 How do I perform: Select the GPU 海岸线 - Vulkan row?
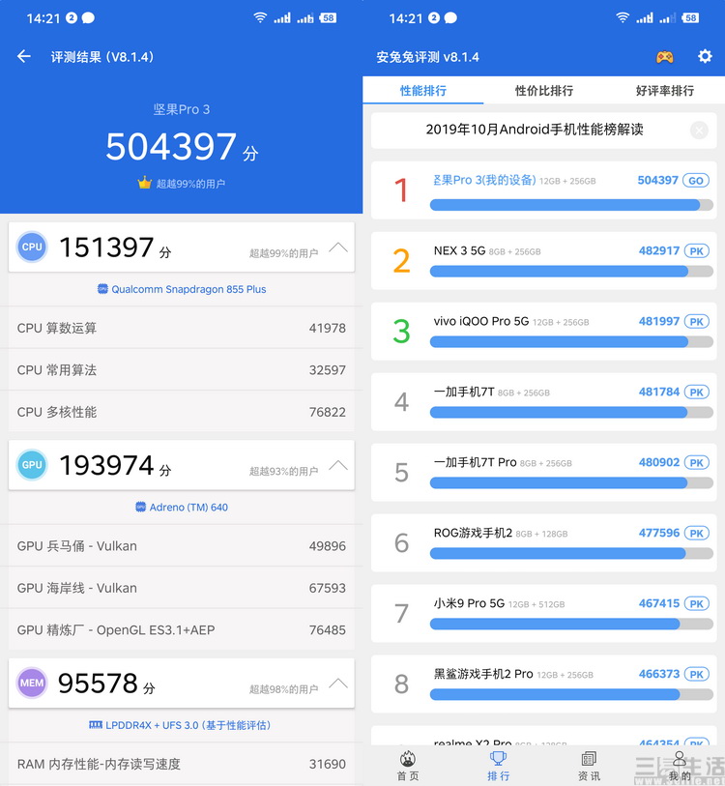click(182, 588)
